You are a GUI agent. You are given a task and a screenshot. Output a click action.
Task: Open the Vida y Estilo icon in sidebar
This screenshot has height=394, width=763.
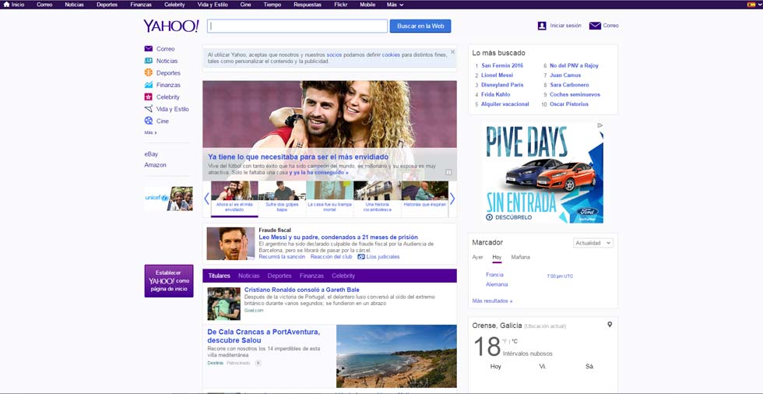tap(149, 109)
